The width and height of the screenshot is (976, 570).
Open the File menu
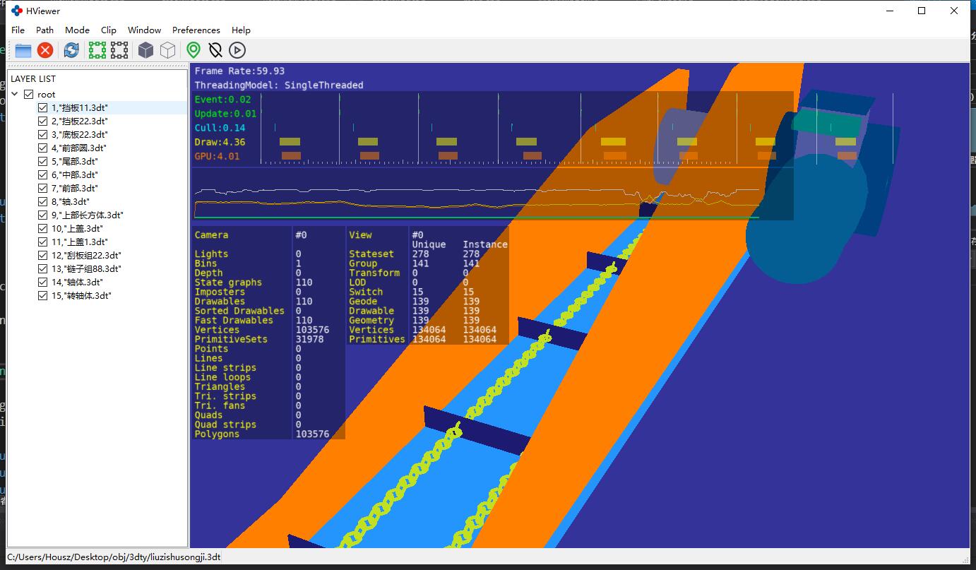(x=18, y=30)
